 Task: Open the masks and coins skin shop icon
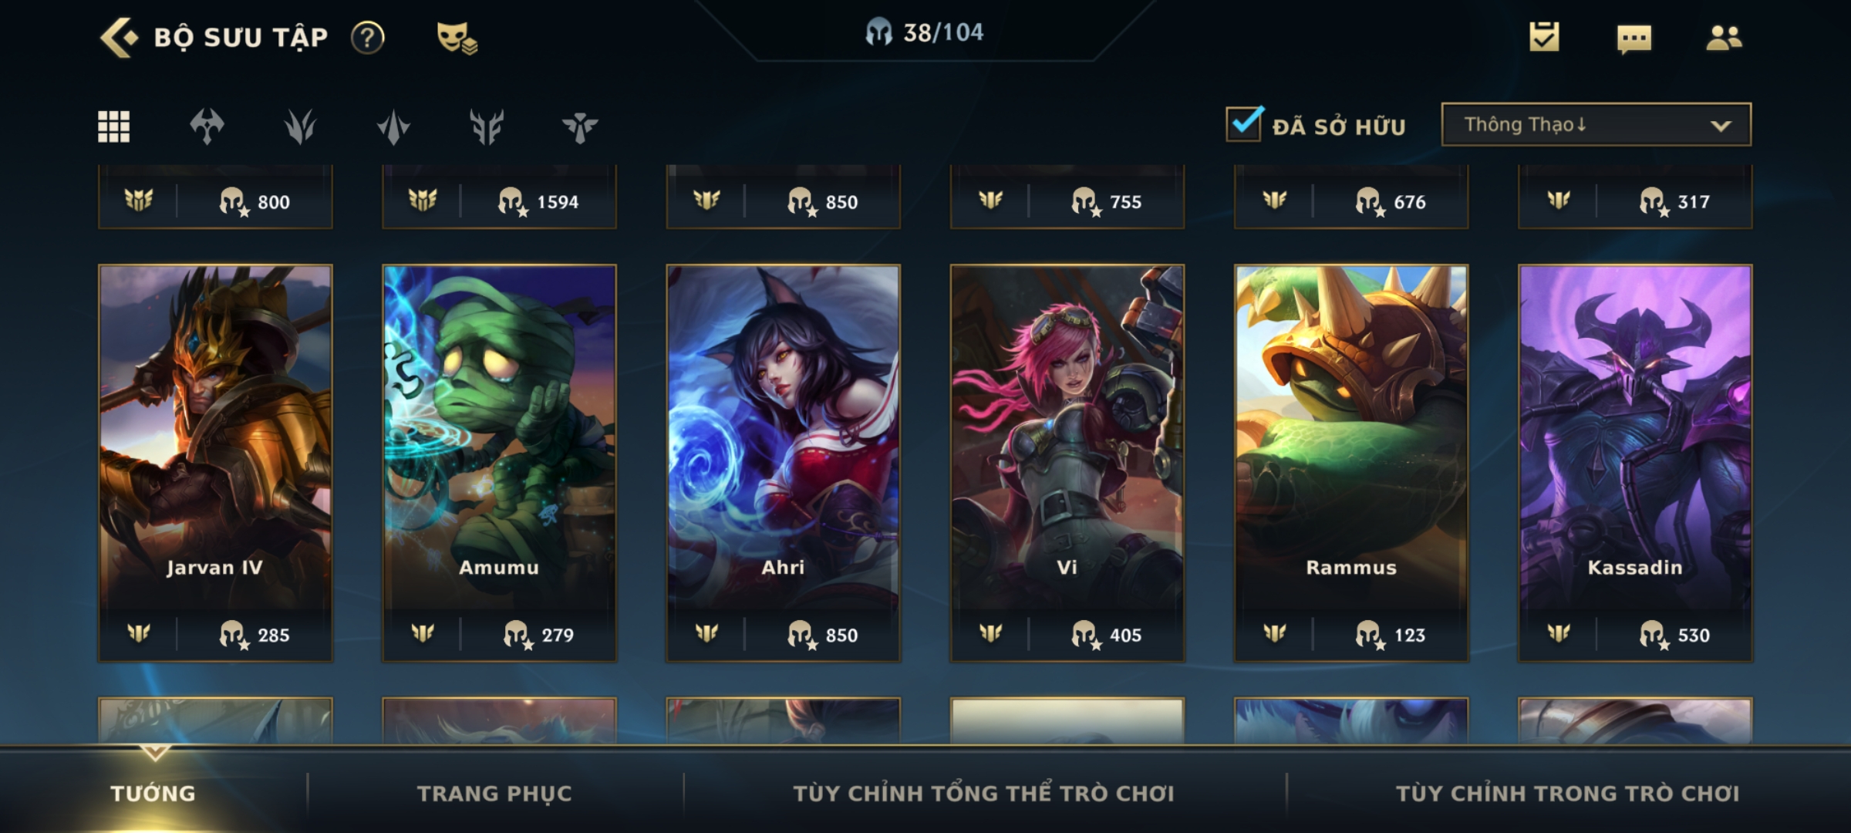(457, 38)
